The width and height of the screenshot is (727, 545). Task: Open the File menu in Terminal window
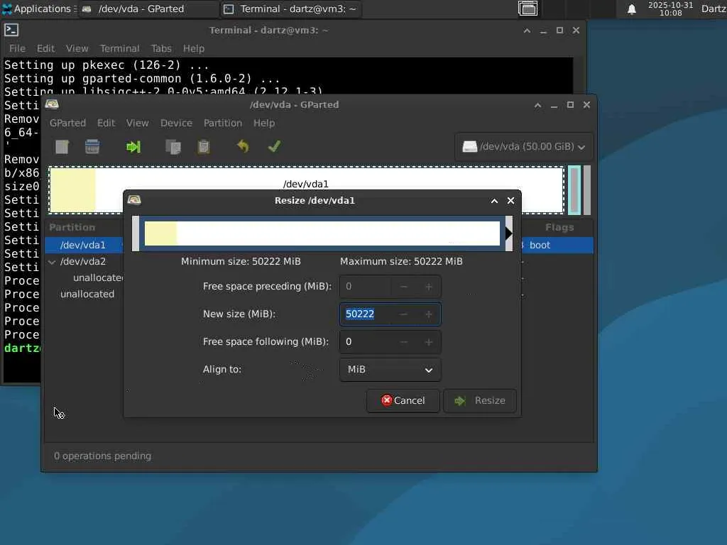click(17, 48)
